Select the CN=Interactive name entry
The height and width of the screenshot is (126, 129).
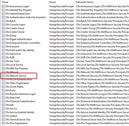[x=13, y=54]
